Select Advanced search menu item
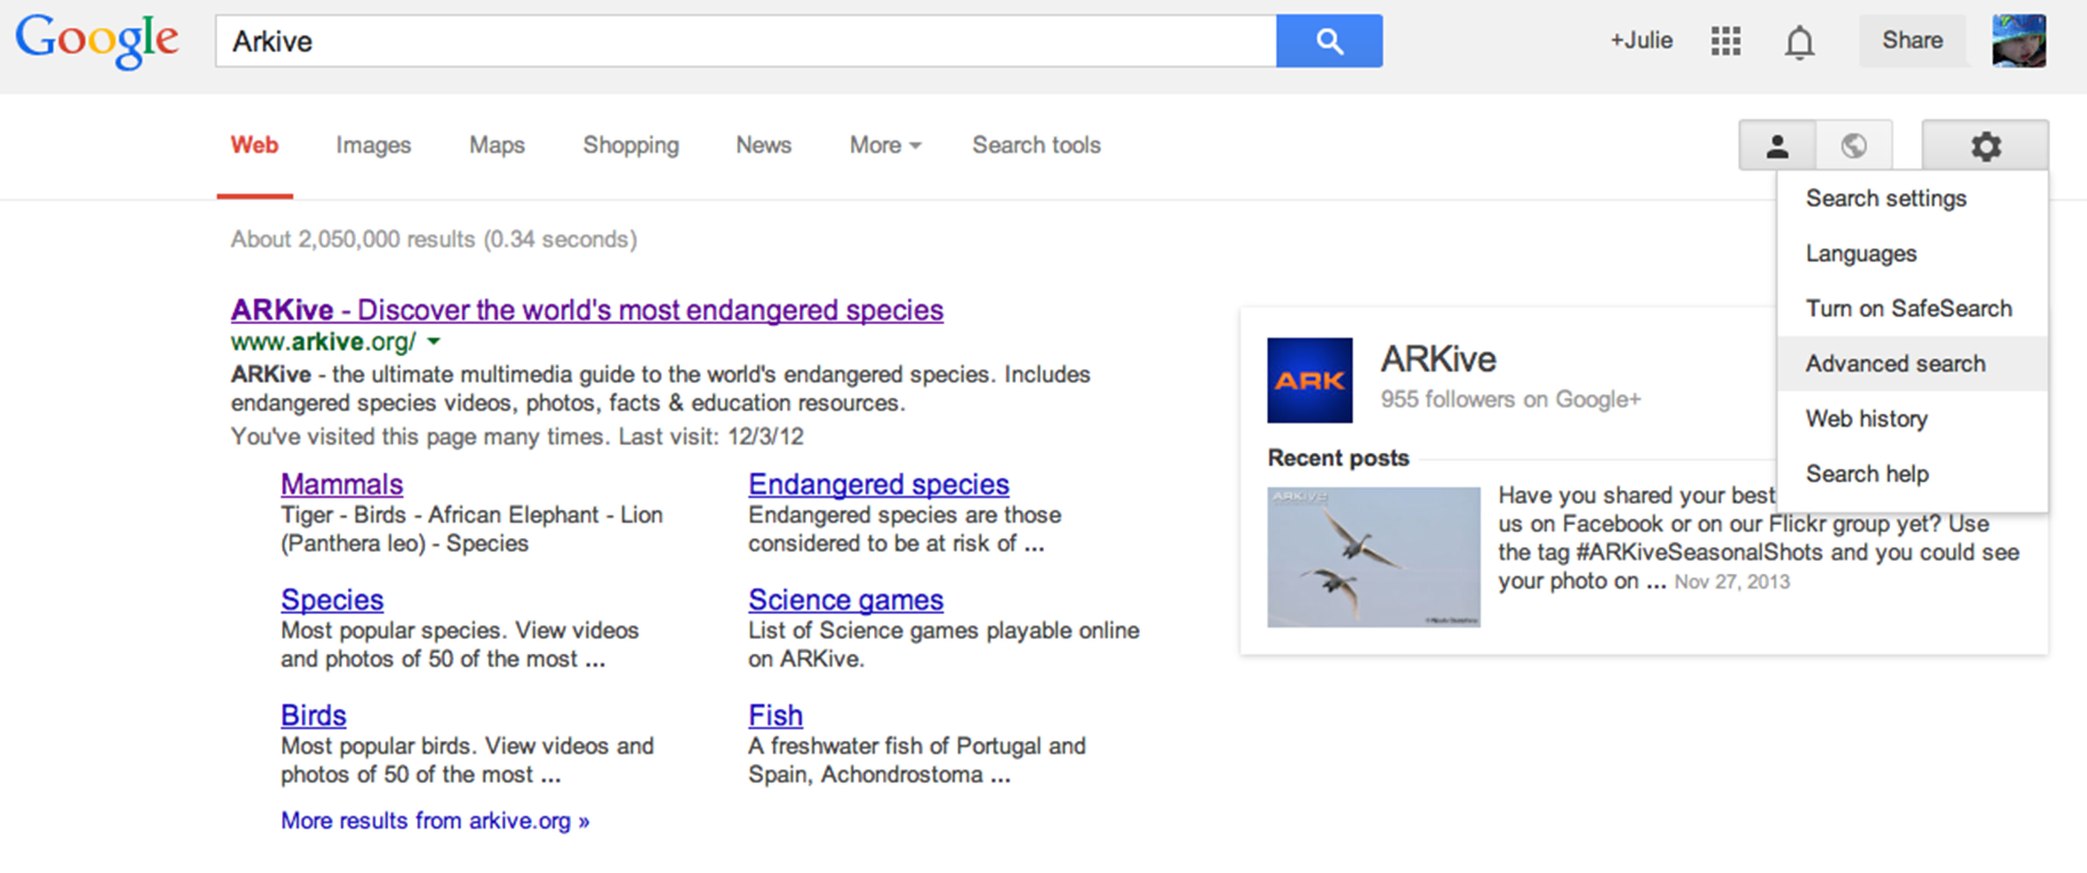The image size is (2087, 873). pyautogui.click(x=1895, y=364)
